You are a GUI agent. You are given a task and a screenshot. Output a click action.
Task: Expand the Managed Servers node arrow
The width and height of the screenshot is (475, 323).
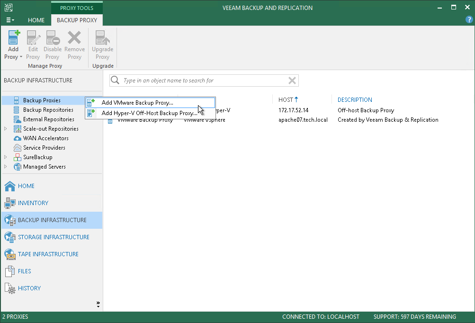[6, 167]
